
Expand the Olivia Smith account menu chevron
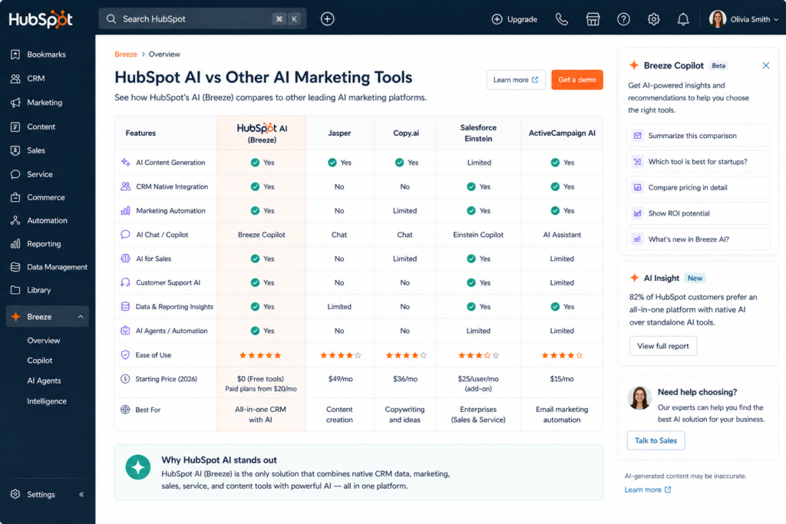(x=776, y=19)
